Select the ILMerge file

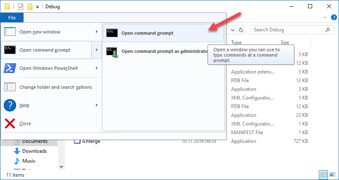tap(91, 141)
